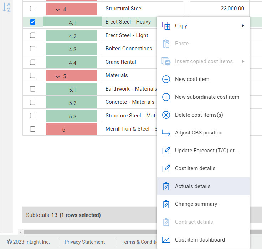Click the horizontal scrollbar left arrow
Viewport: 262px width, 249px height.
click(x=21, y=232)
